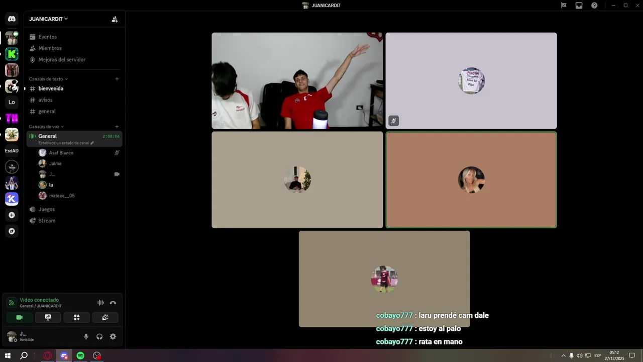Focus the beige tile with plant avatar
This screenshot has width=643, height=362.
(297, 180)
